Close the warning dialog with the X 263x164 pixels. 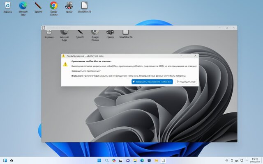tap(196, 55)
